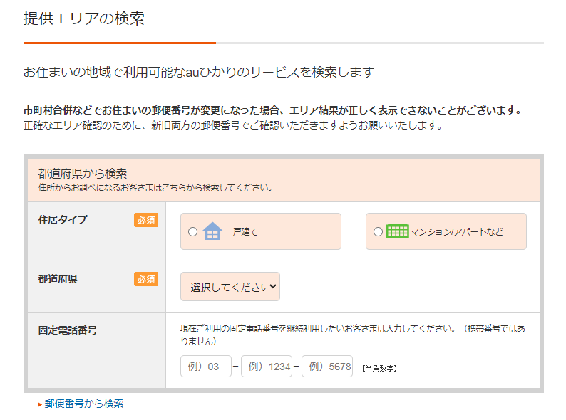Click the orange triangle beside 郵便番号から検索

pyautogui.click(x=40, y=404)
